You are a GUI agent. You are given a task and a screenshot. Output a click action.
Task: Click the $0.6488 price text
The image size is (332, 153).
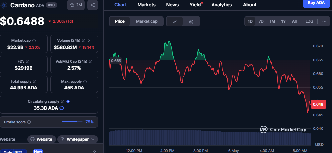(22, 21)
